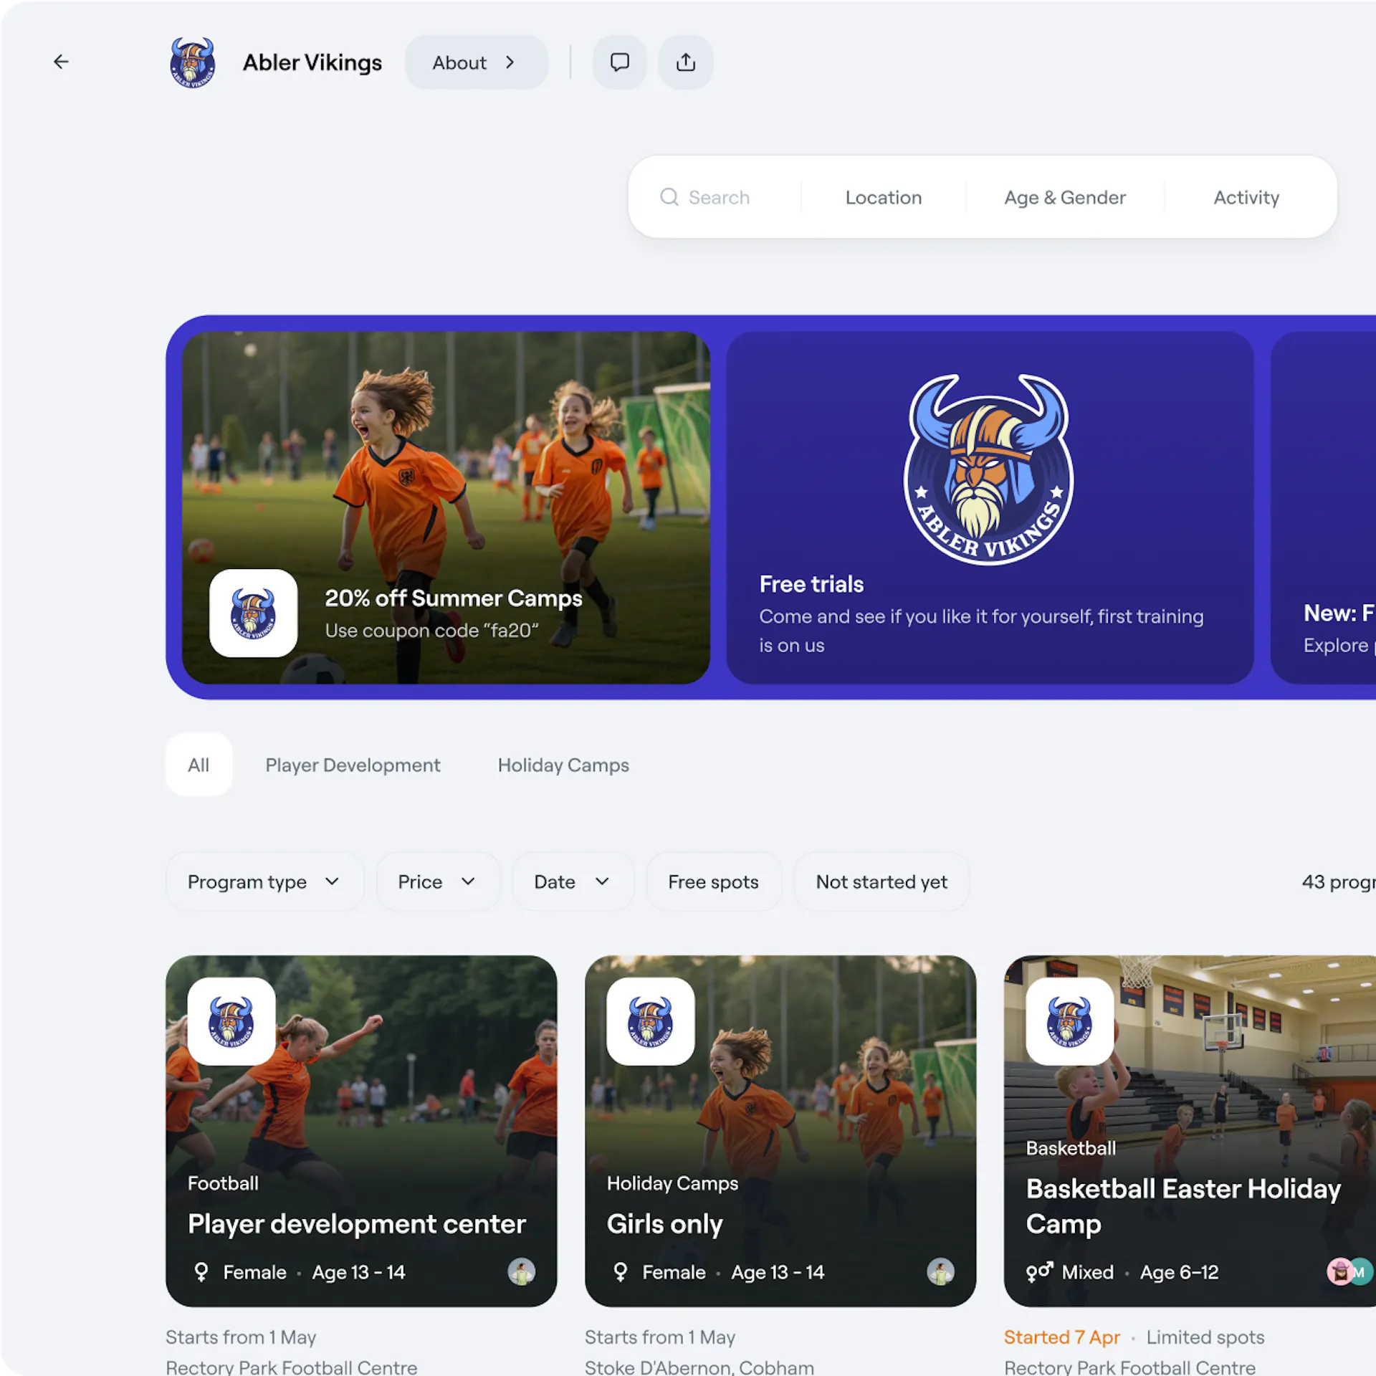The height and width of the screenshot is (1376, 1376).
Task: Open the chat message icon
Action: click(619, 62)
